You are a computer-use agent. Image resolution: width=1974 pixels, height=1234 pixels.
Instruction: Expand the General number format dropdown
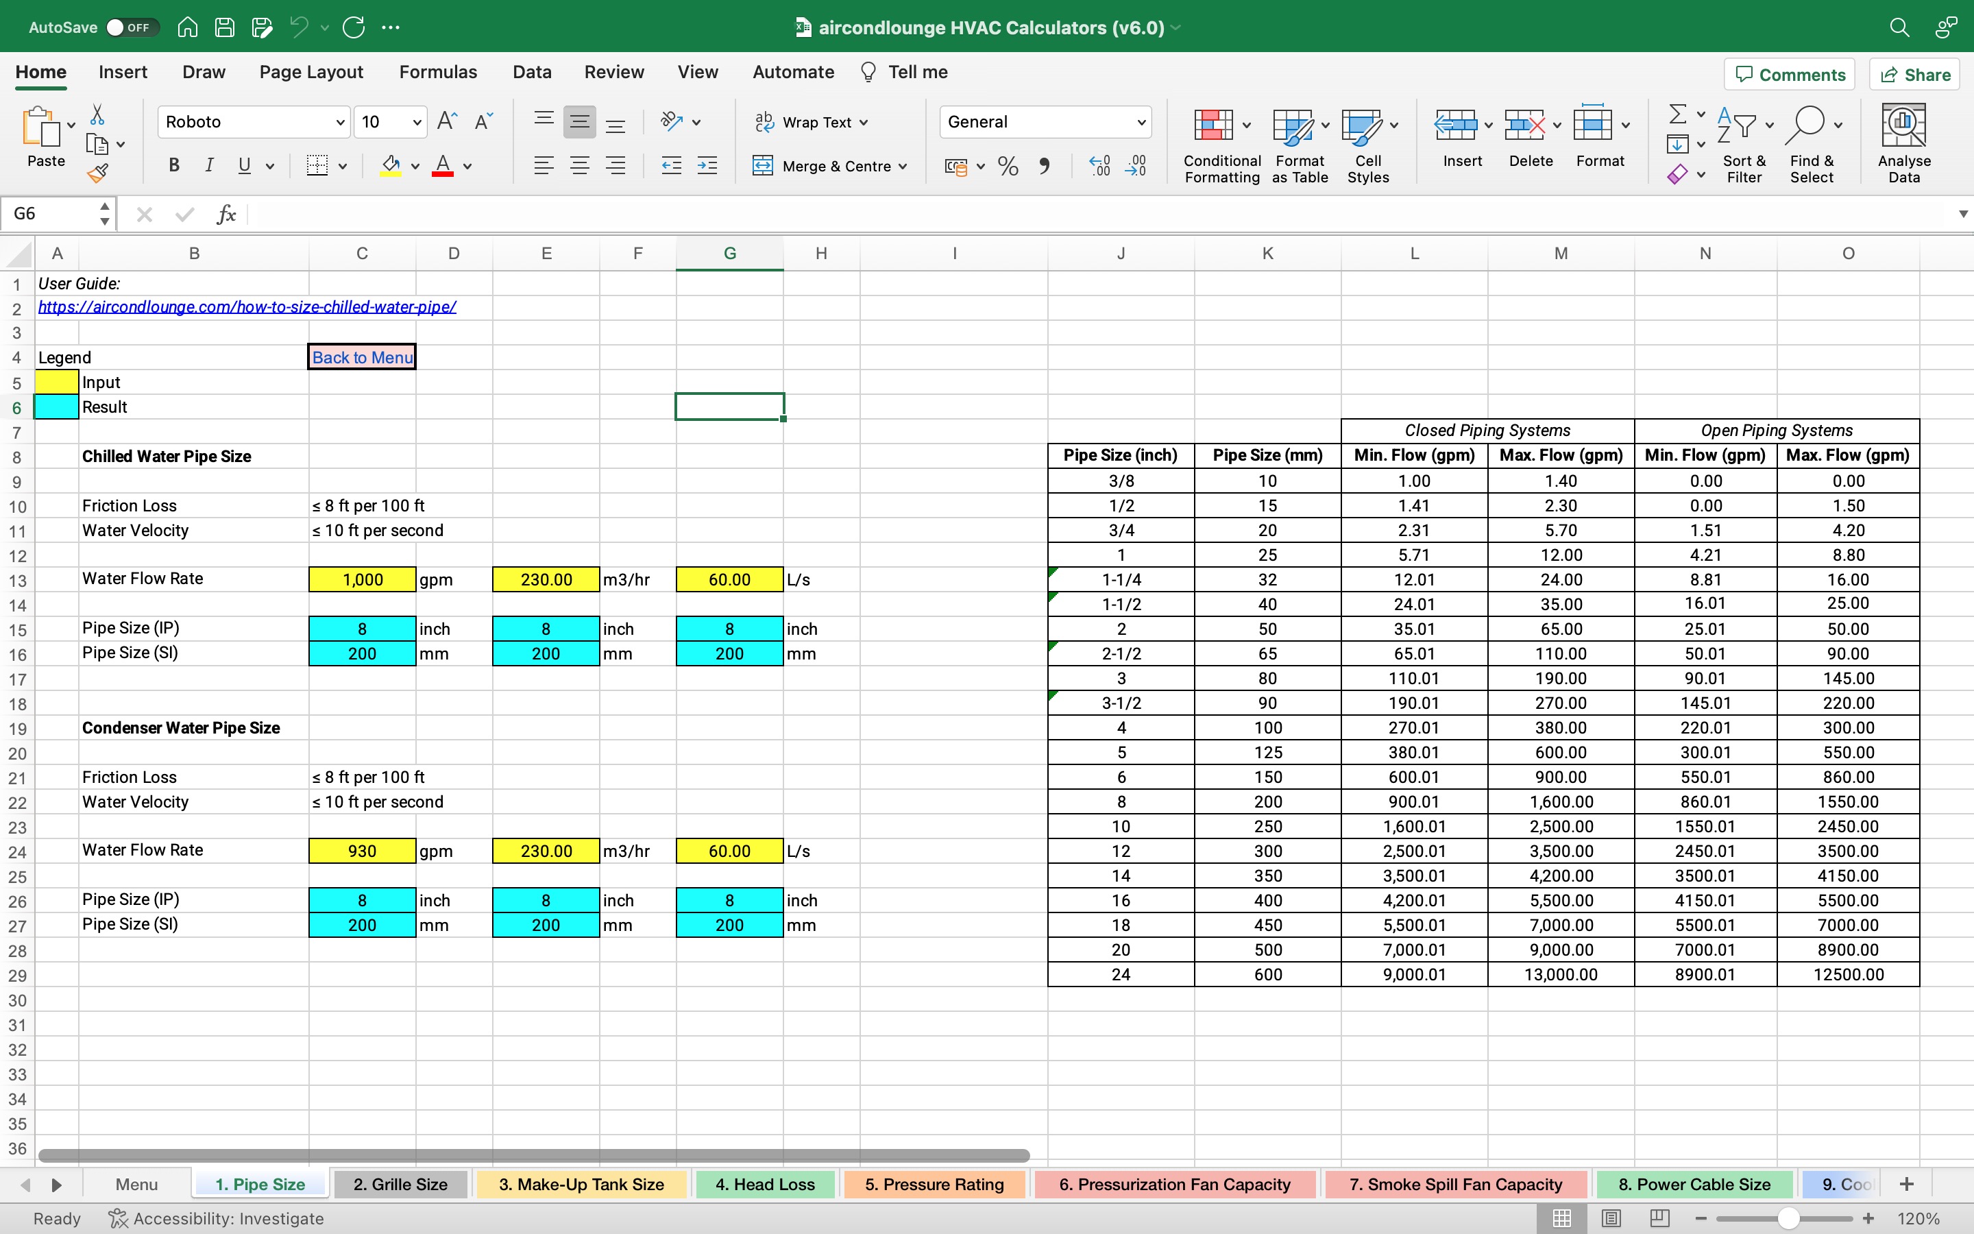[x=1141, y=123]
